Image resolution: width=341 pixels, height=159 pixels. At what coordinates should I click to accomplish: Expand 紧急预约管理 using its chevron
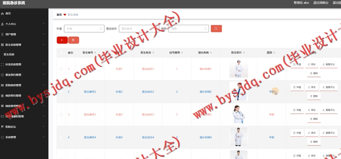click(44, 75)
